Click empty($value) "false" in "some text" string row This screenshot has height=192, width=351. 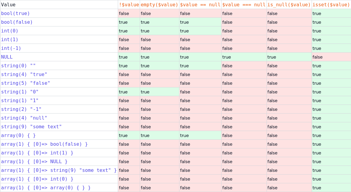pyautogui.click(x=160, y=127)
